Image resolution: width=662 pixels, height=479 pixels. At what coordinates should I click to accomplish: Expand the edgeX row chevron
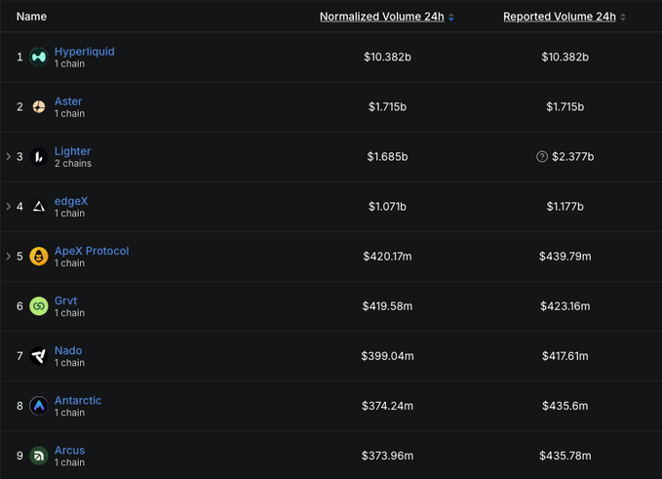tap(8, 207)
